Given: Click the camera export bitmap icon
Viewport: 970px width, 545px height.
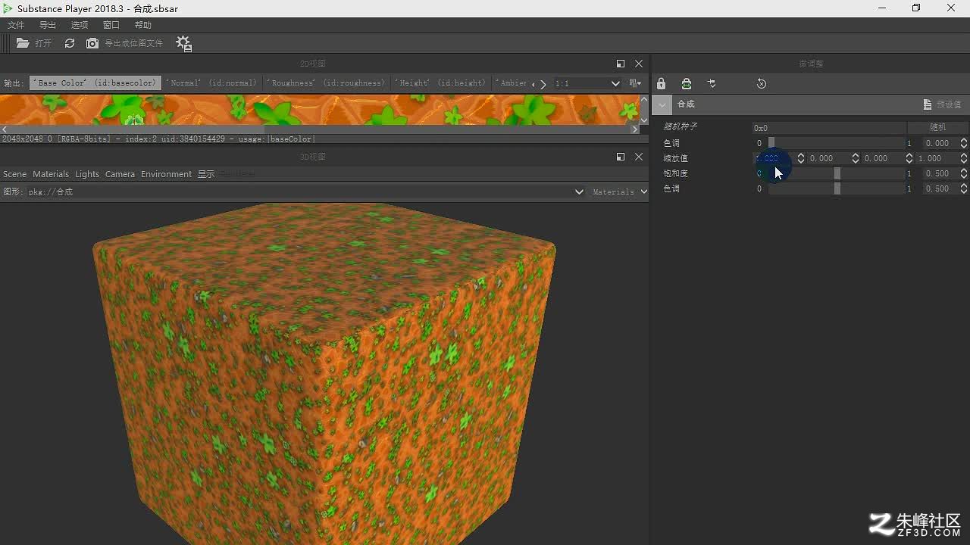Looking at the screenshot, I should tap(92, 43).
